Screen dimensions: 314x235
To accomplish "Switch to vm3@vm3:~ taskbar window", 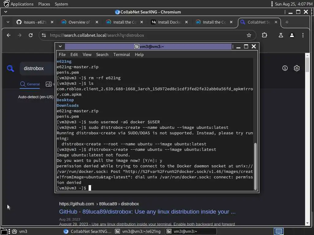I will click(x=191, y=231).
